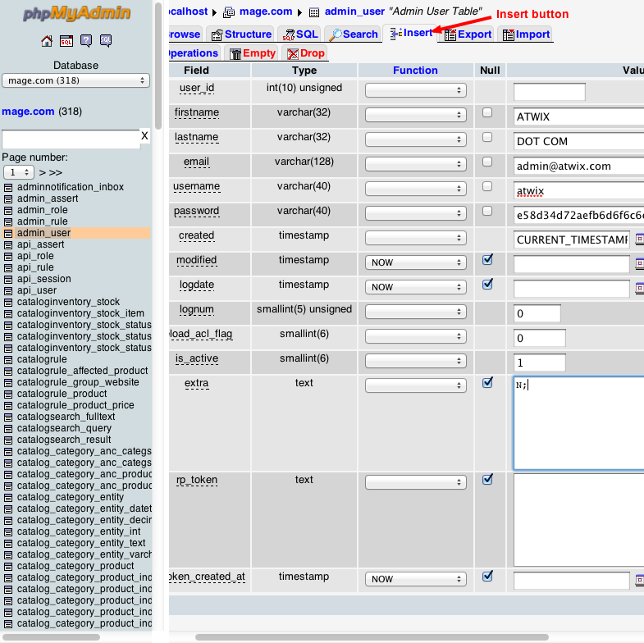The height and width of the screenshot is (643, 644).
Task: Toggle Null checkbox for firstname
Action: [487, 112]
